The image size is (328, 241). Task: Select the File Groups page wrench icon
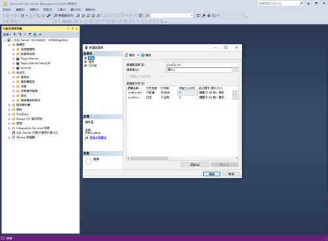(85, 66)
